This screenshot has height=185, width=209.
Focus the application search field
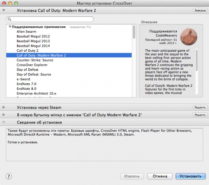(x=50, y=19)
